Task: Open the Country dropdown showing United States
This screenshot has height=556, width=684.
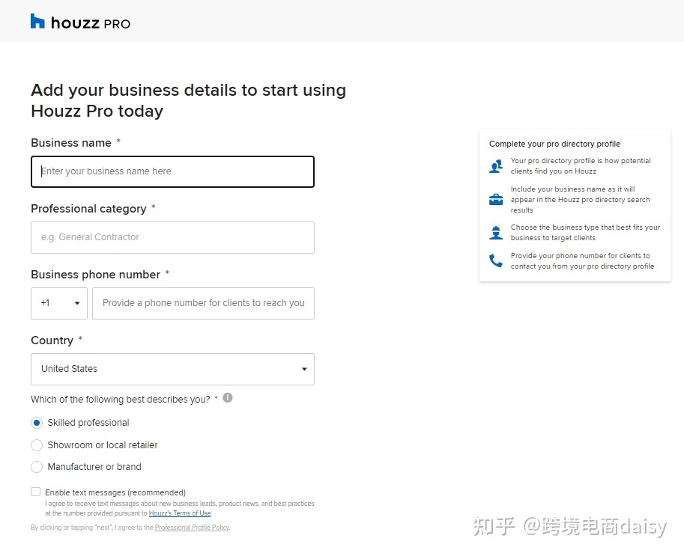Action: (x=172, y=369)
